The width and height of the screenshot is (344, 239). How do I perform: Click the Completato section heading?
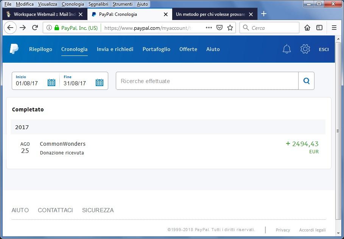28,109
